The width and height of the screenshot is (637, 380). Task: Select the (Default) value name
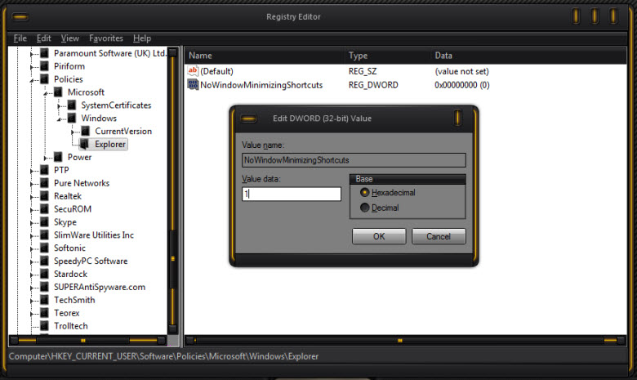click(x=216, y=72)
